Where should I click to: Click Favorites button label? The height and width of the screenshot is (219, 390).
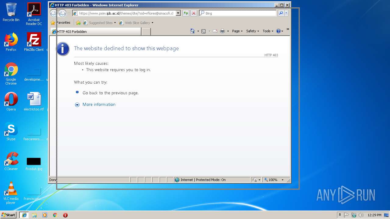point(63,23)
